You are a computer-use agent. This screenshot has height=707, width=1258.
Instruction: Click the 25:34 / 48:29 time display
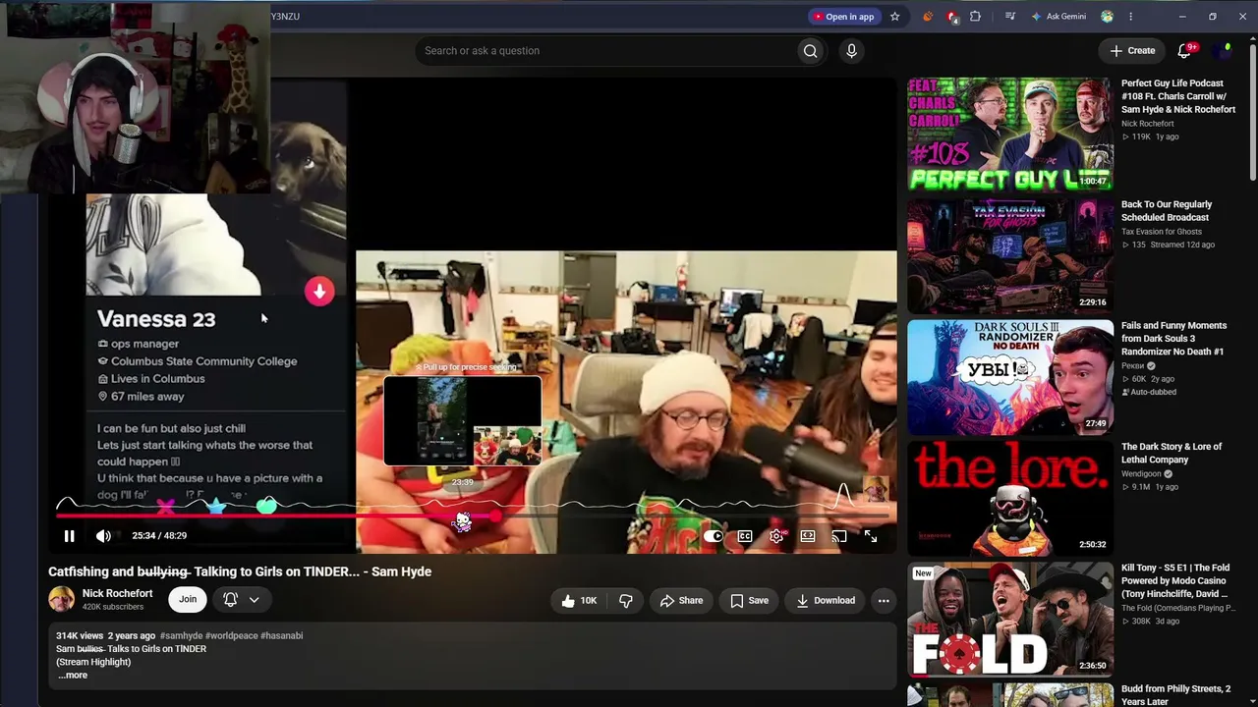159,536
